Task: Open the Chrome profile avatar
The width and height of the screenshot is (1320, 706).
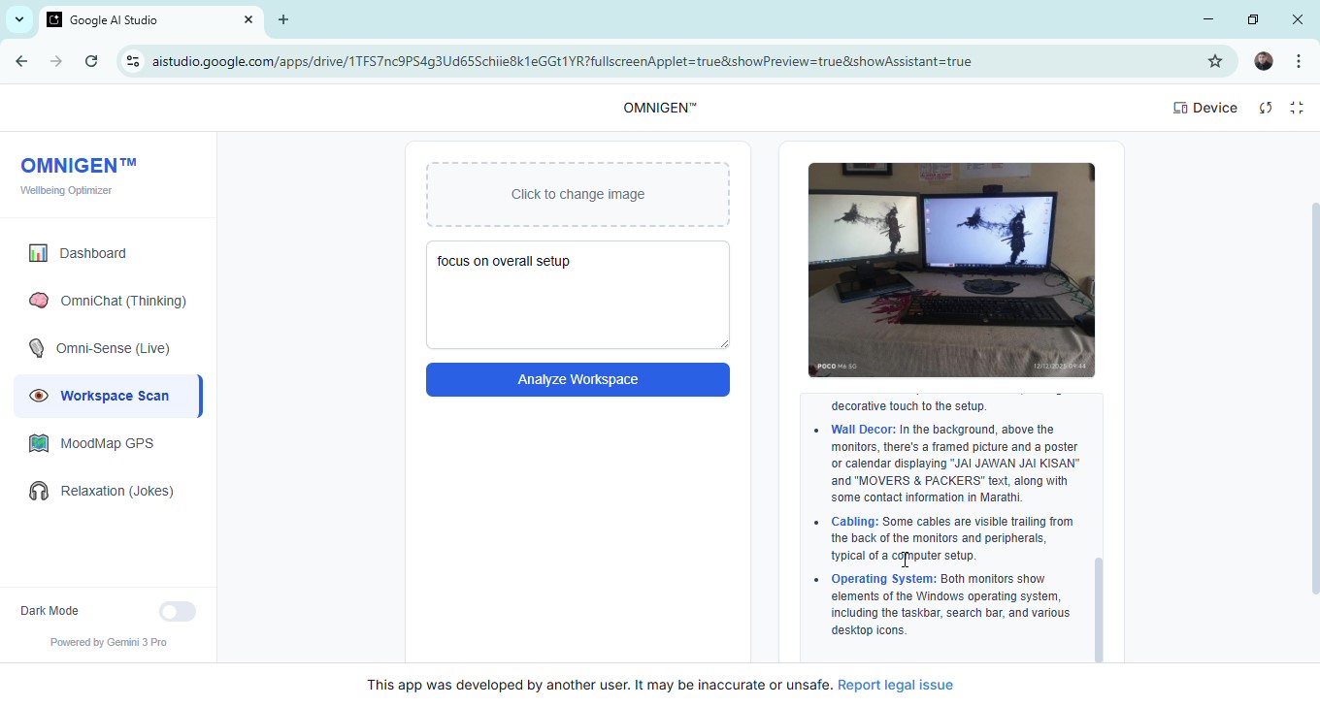Action: click(1264, 61)
